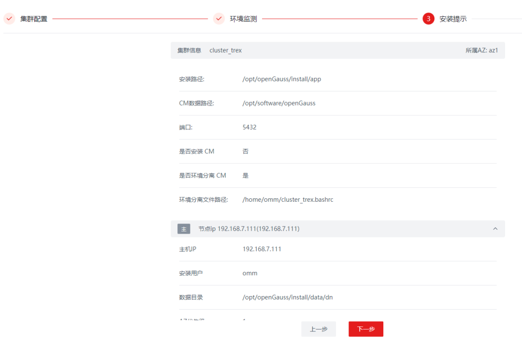Click the 主机IP value 192.168.7.111
Image resolution: width=522 pixels, height=343 pixels.
pos(261,249)
